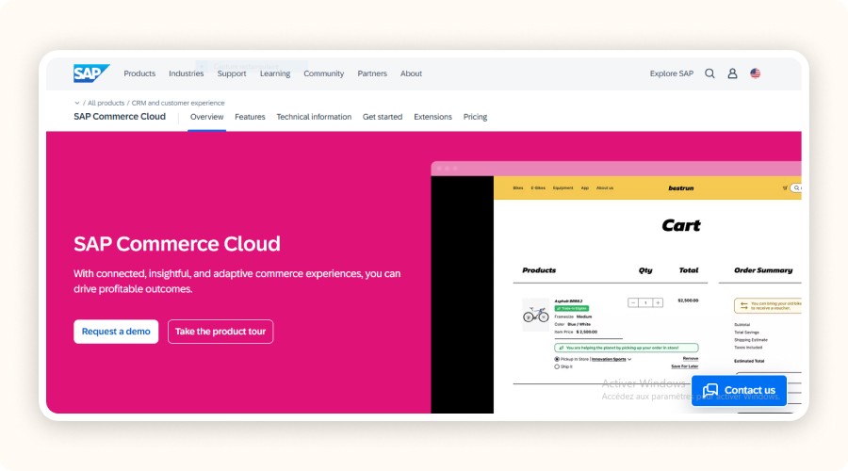Open the Community menu
Image resolution: width=848 pixels, height=471 pixels.
[x=323, y=73]
